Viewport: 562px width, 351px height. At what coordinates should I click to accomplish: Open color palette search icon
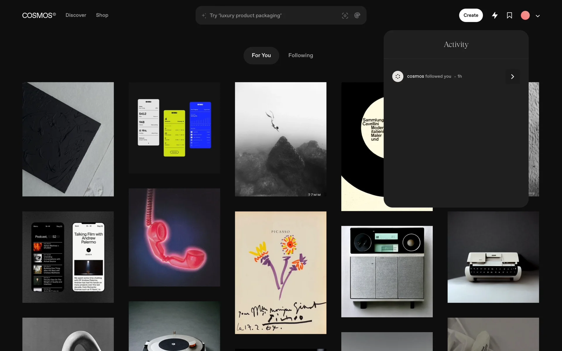(357, 16)
